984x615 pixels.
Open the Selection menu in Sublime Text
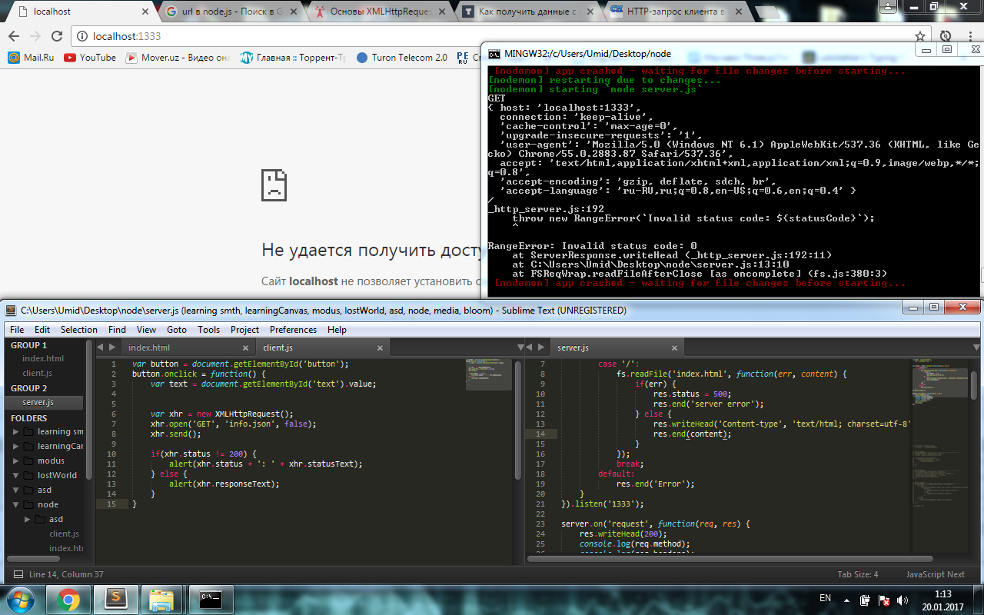pyautogui.click(x=79, y=330)
